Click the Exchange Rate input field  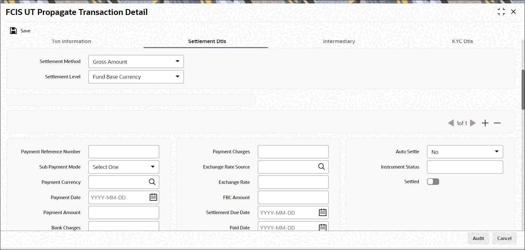coord(293,182)
